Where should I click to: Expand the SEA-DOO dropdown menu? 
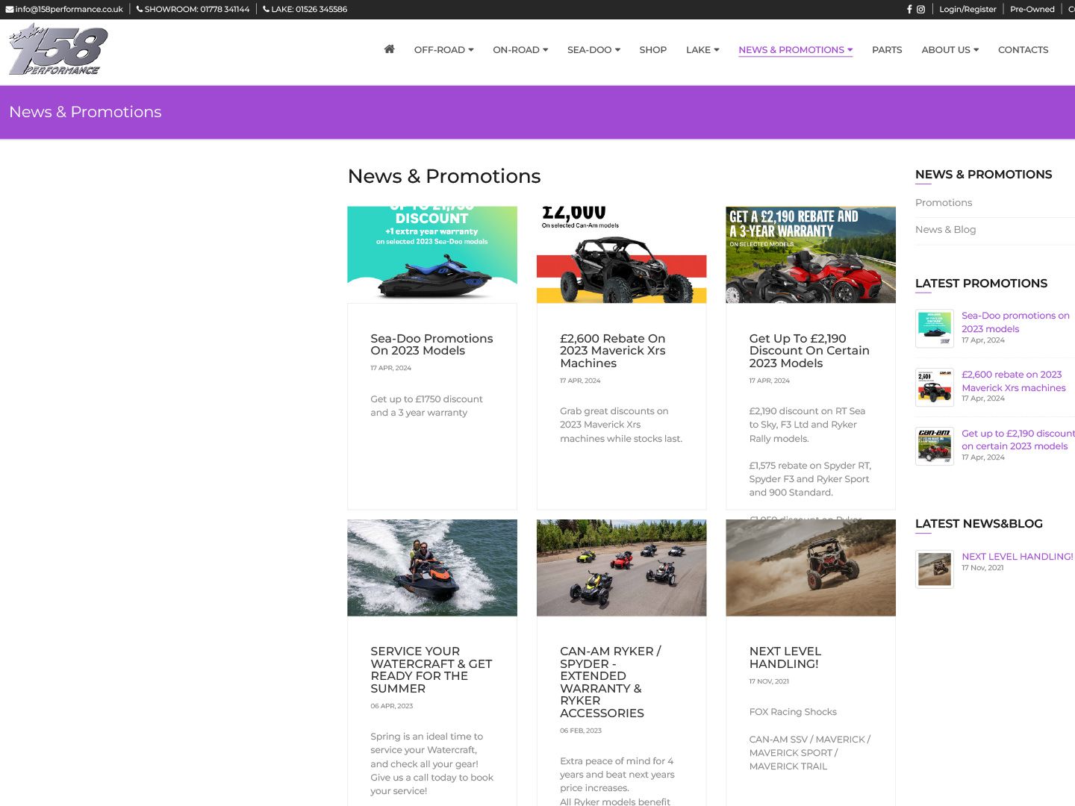click(593, 50)
